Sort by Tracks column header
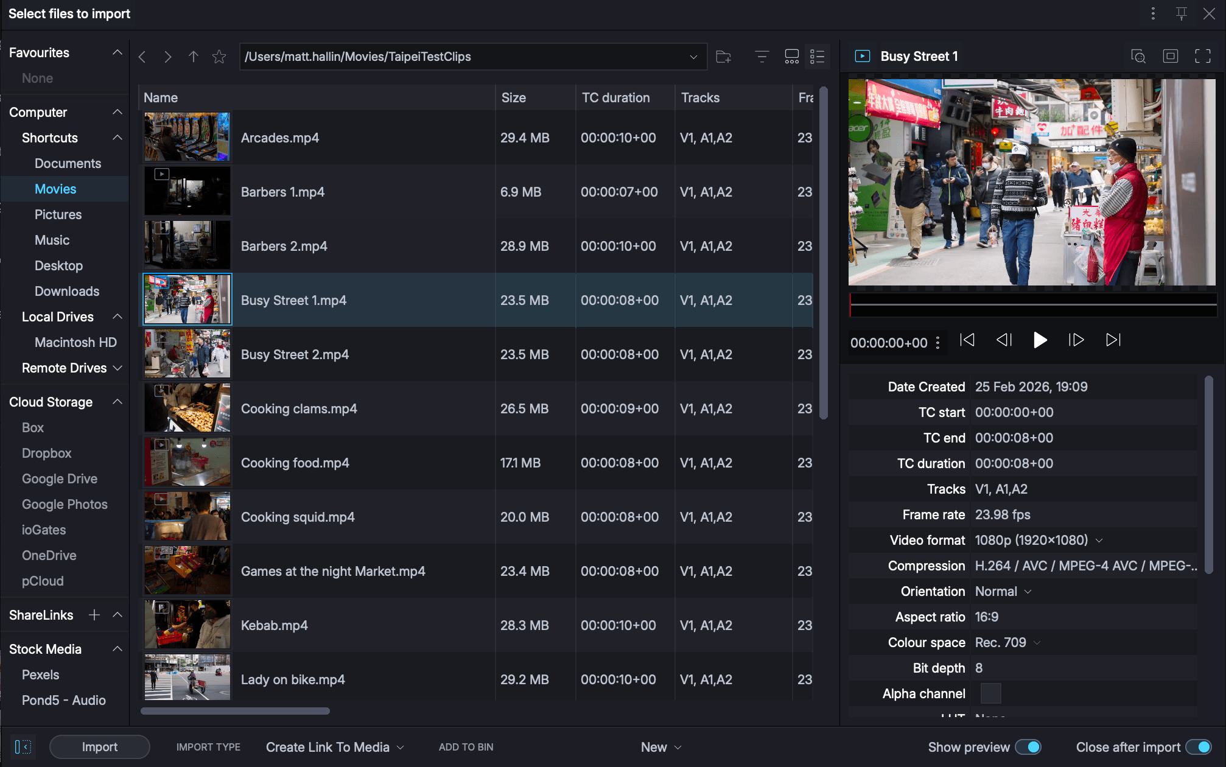Screen dimensions: 1226x767 pos(734,97)
